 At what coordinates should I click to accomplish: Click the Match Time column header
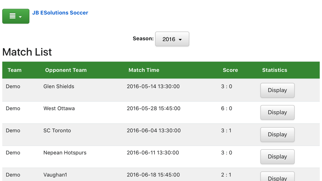144,70
